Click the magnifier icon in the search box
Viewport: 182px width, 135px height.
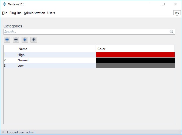pyautogui.click(x=172, y=32)
